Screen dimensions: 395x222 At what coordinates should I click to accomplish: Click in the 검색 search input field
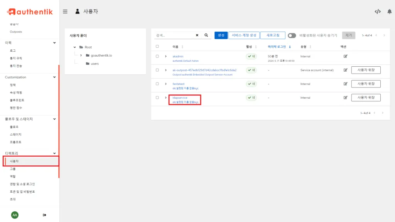(174, 35)
